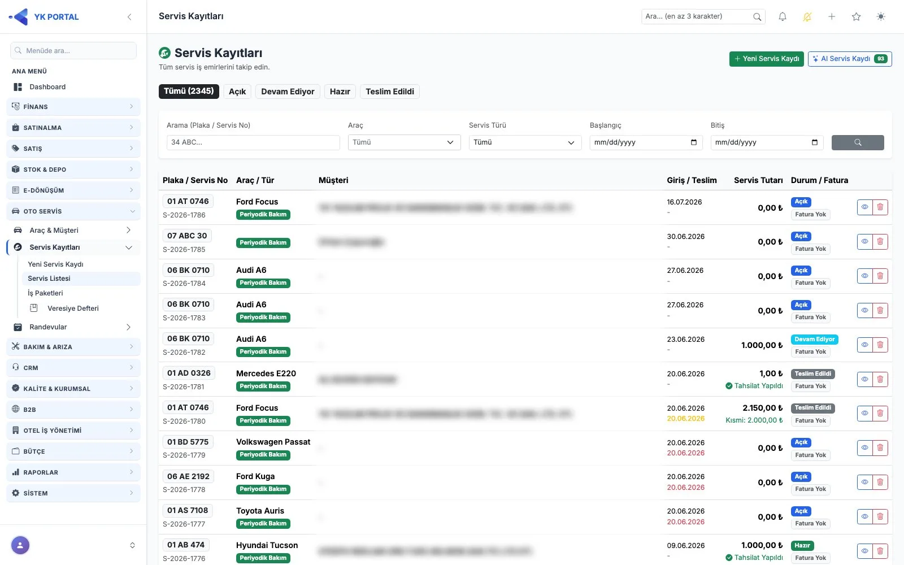Delete service record S-2026-1777
The image size is (904, 565).
click(880, 516)
